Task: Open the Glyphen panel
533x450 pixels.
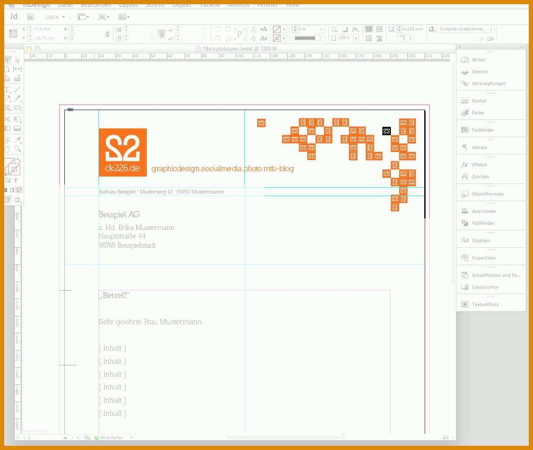Action: [x=491, y=240]
